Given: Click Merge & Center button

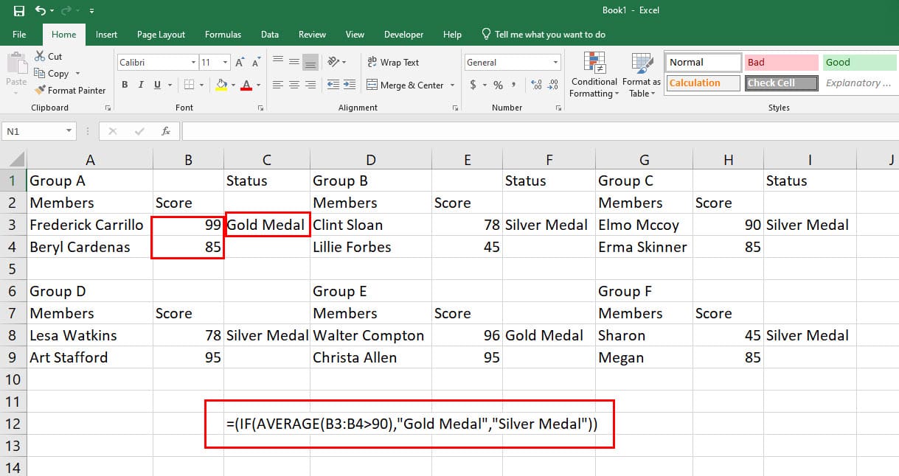Looking at the screenshot, I should point(405,85).
